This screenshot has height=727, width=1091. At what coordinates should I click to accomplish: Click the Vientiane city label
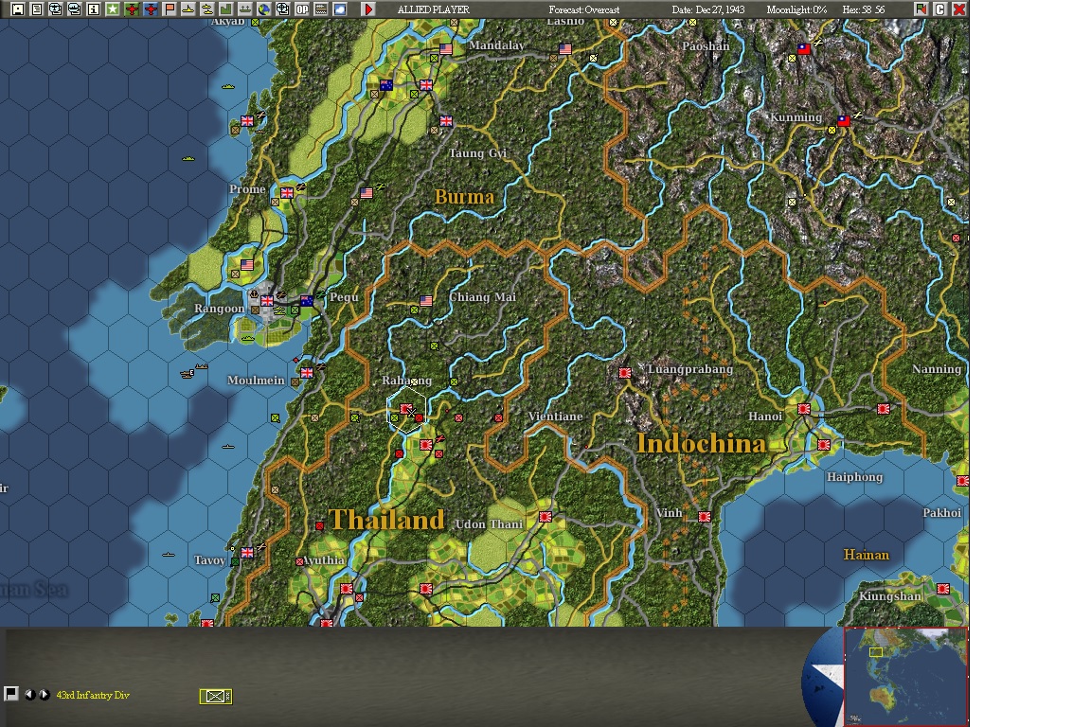(x=555, y=416)
